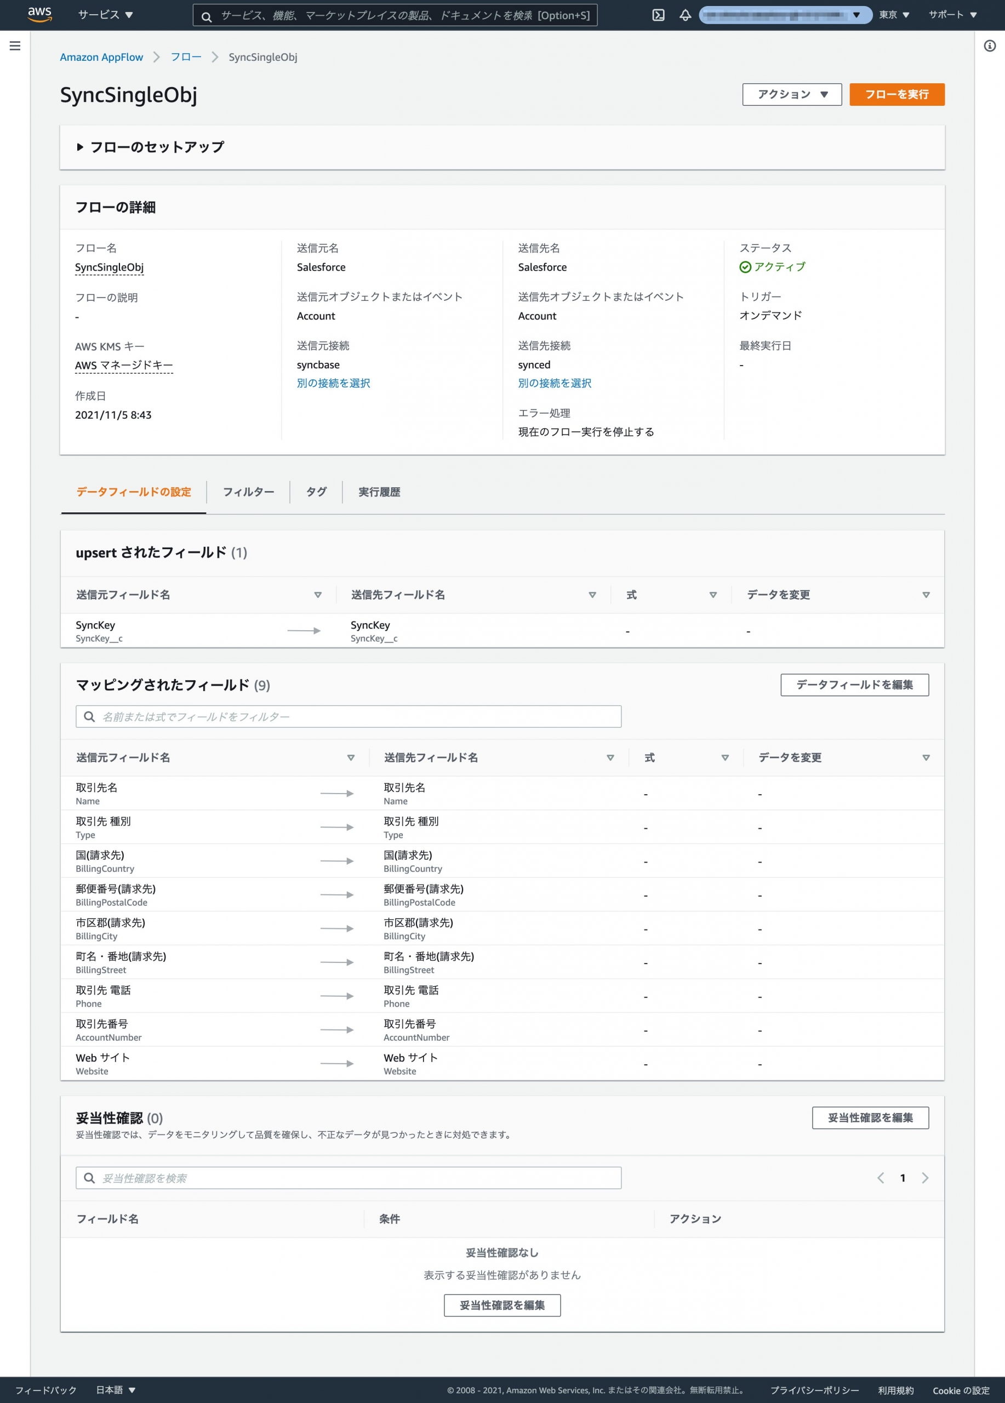Go to previous validation page arrow

(881, 1178)
